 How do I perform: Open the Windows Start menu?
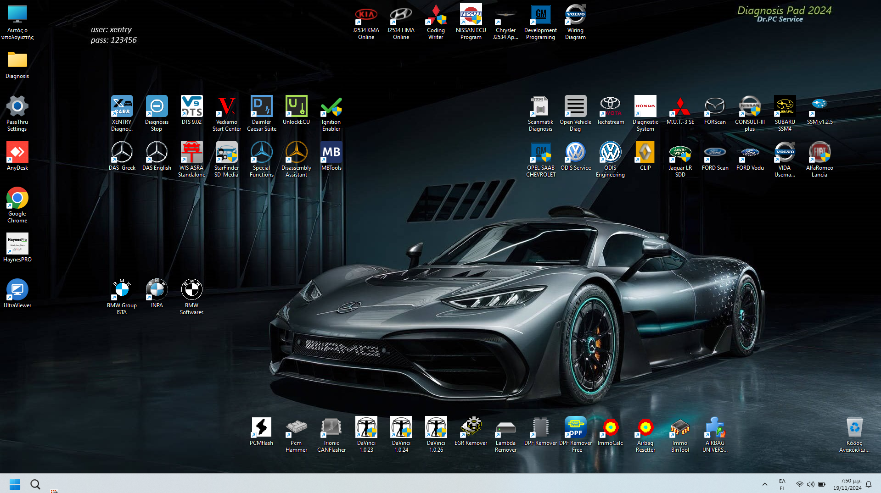(x=15, y=484)
